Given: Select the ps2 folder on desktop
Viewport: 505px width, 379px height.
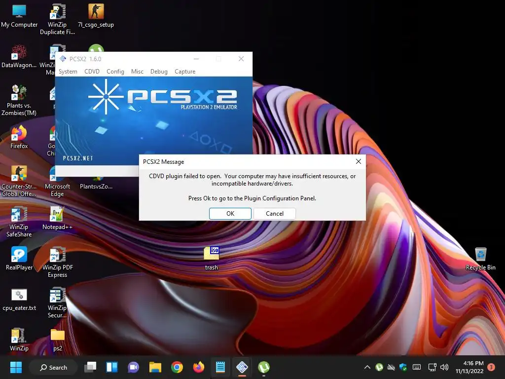Looking at the screenshot, I should point(58,340).
